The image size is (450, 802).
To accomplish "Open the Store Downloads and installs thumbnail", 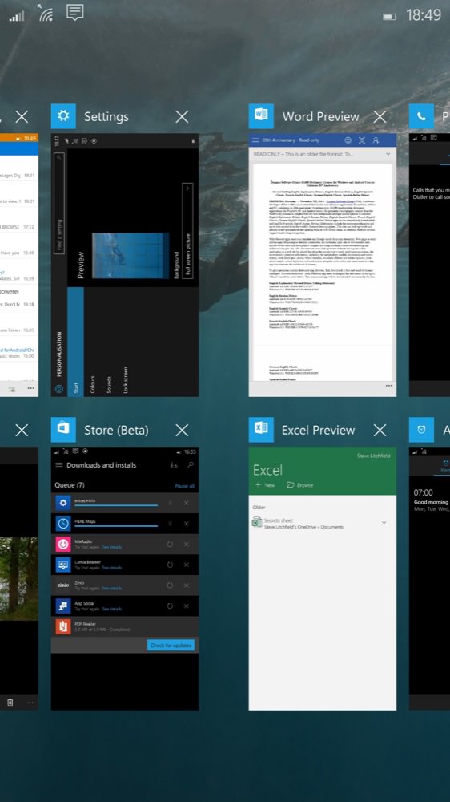I will [x=125, y=578].
